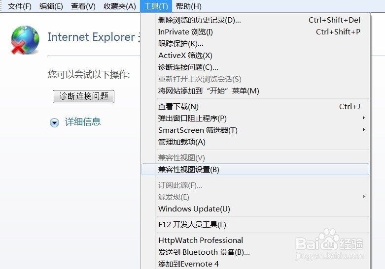This screenshot has width=385, height=269.
Task: Open 管理加载项(A)
Action: click(x=255, y=142)
